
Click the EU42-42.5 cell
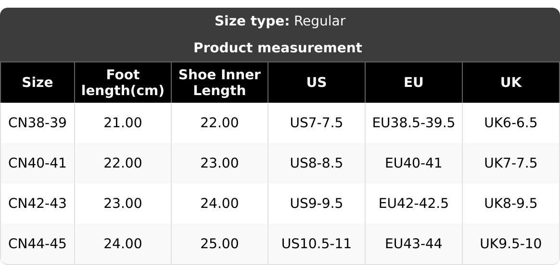click(x=413, y=204)
